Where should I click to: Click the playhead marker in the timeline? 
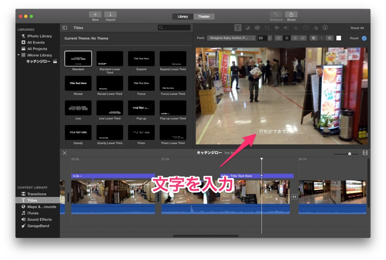click(x=261, y=159)
